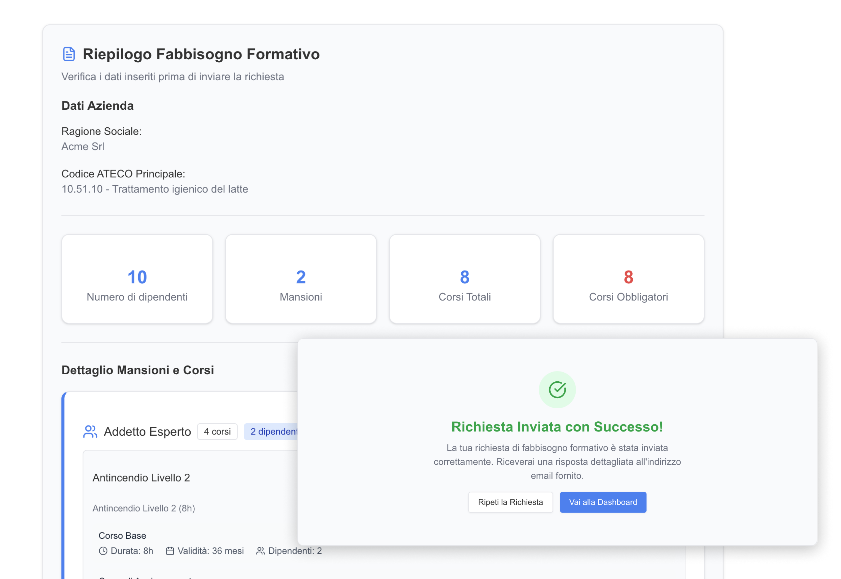Image resolution: width=841 pixels, height=579 pixels.
Task: Go to dashboard with Vai alla Dashboard
Action: click(x=602, y=502)
